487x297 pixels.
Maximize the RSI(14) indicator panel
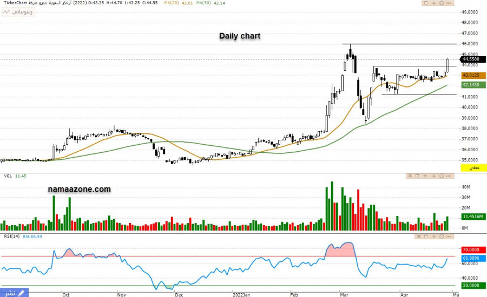(426, 237)
